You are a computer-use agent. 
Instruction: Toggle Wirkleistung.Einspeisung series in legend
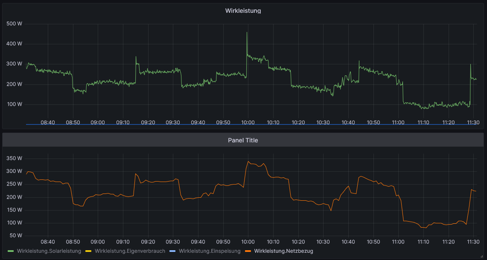(210, 251)
